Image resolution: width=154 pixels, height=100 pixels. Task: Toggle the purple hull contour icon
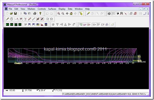click(85, 24)
